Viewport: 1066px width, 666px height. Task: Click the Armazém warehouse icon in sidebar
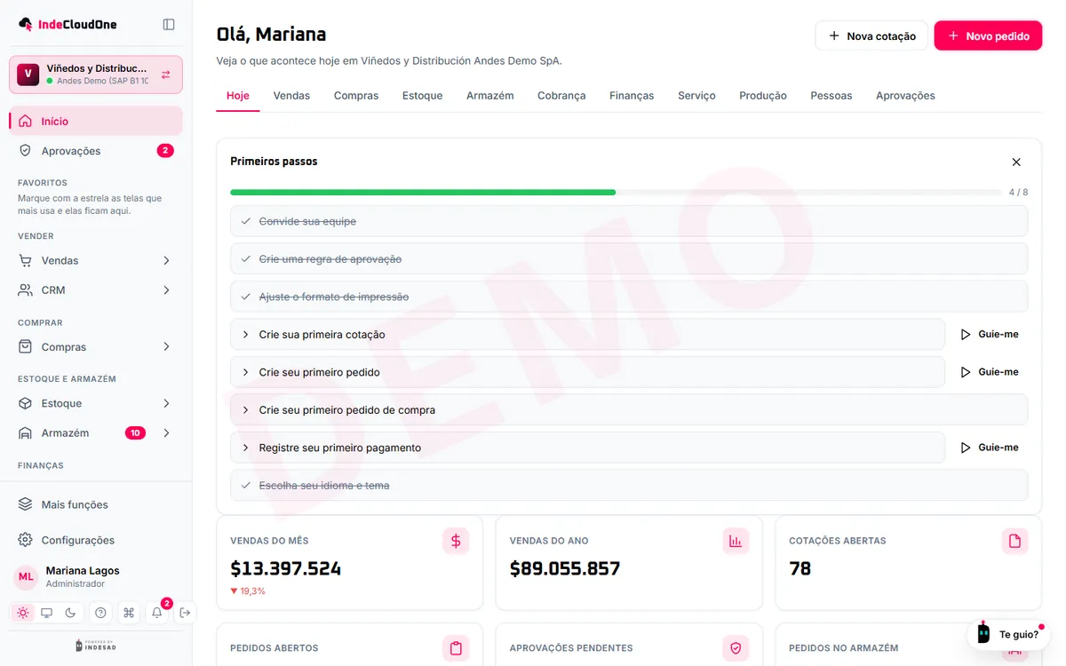(x=25, y=433)
